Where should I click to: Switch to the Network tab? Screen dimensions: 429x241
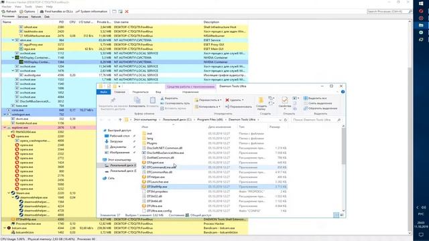click(x=36, y=17)
